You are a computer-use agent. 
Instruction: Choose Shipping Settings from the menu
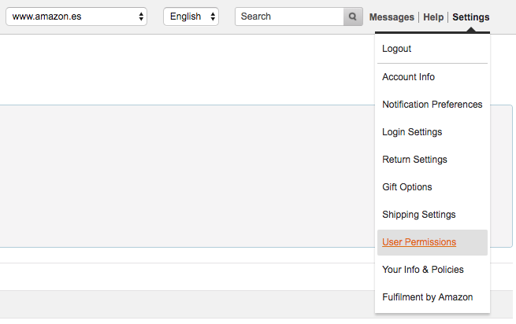(418, 215)
